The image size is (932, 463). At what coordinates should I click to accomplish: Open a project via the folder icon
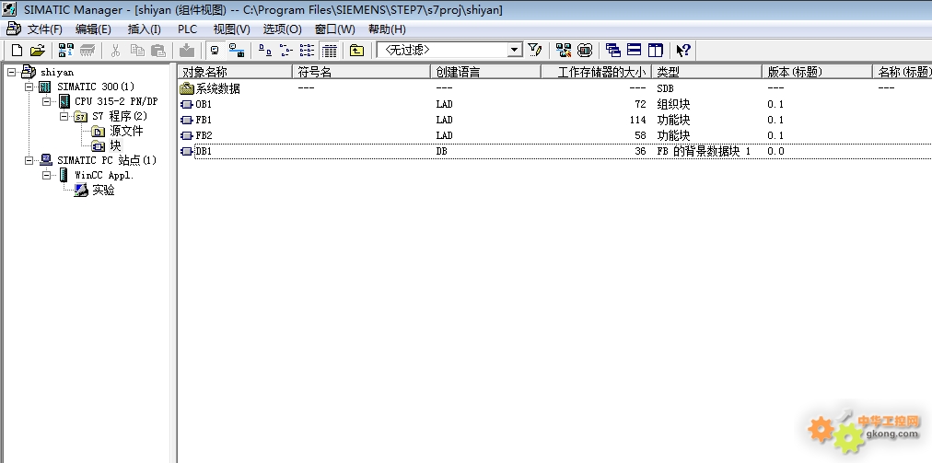pyautogui.click(x=38, y=51)
